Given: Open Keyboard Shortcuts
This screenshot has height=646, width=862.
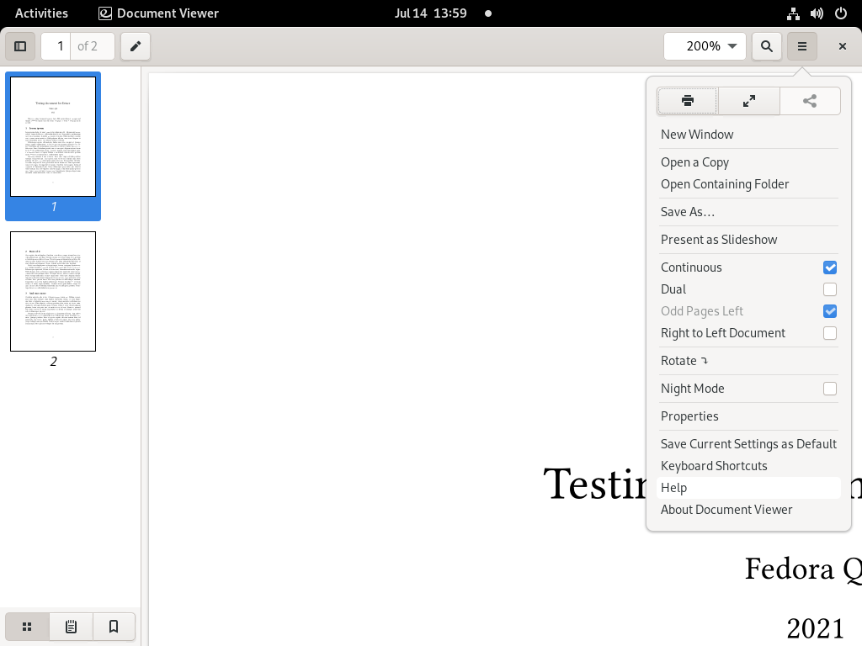Looking at the screenshot, I should pos(748,466).
